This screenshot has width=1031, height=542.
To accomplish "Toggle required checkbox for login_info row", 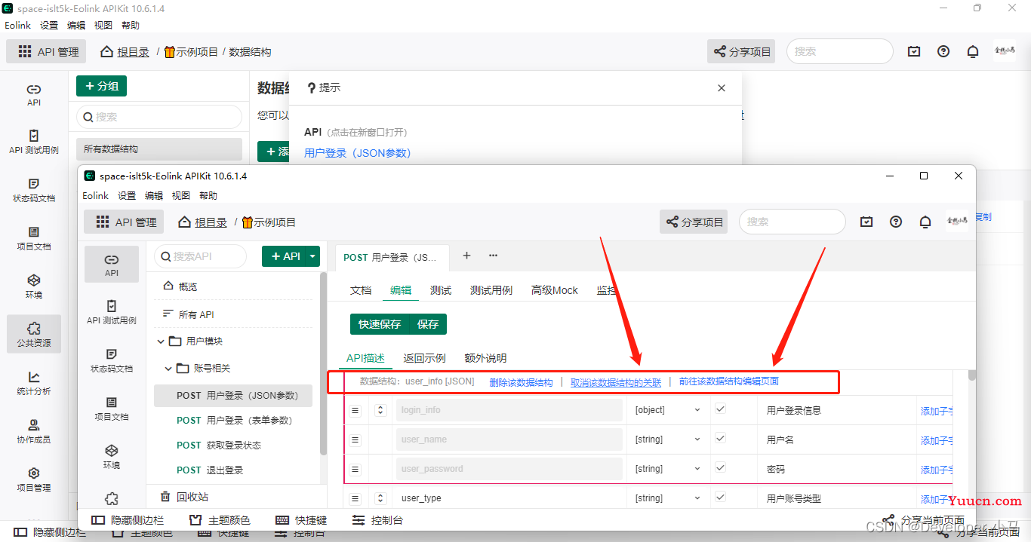I will pos(720,409).
